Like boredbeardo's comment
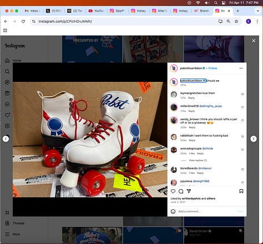Image resolution: width=263 pixels, height=244 pixels. click(x=242, y=169)
